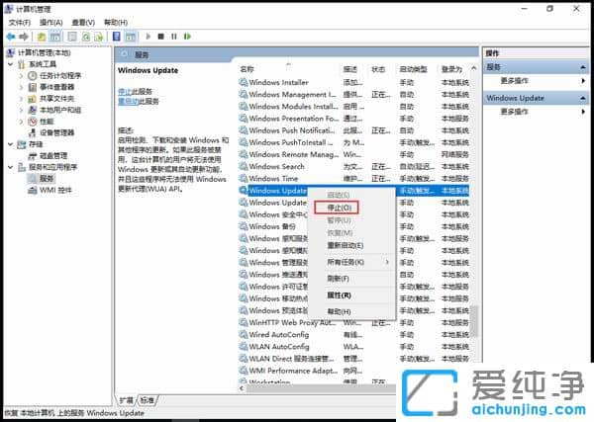Sort services by the 名称 column header
Screen dimensions: 594x422
[x=247, y=69]
